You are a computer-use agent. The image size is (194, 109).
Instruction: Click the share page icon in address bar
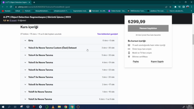tap(166, 7)
